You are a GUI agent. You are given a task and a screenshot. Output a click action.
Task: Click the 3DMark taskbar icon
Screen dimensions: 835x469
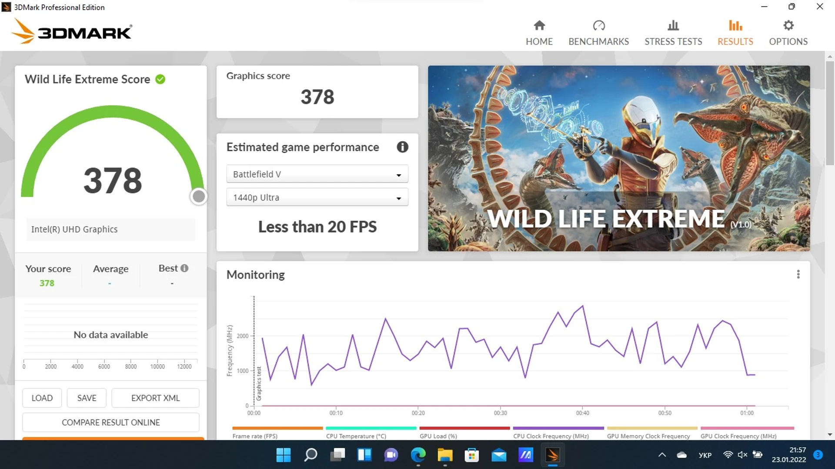(x=553, y=455)
